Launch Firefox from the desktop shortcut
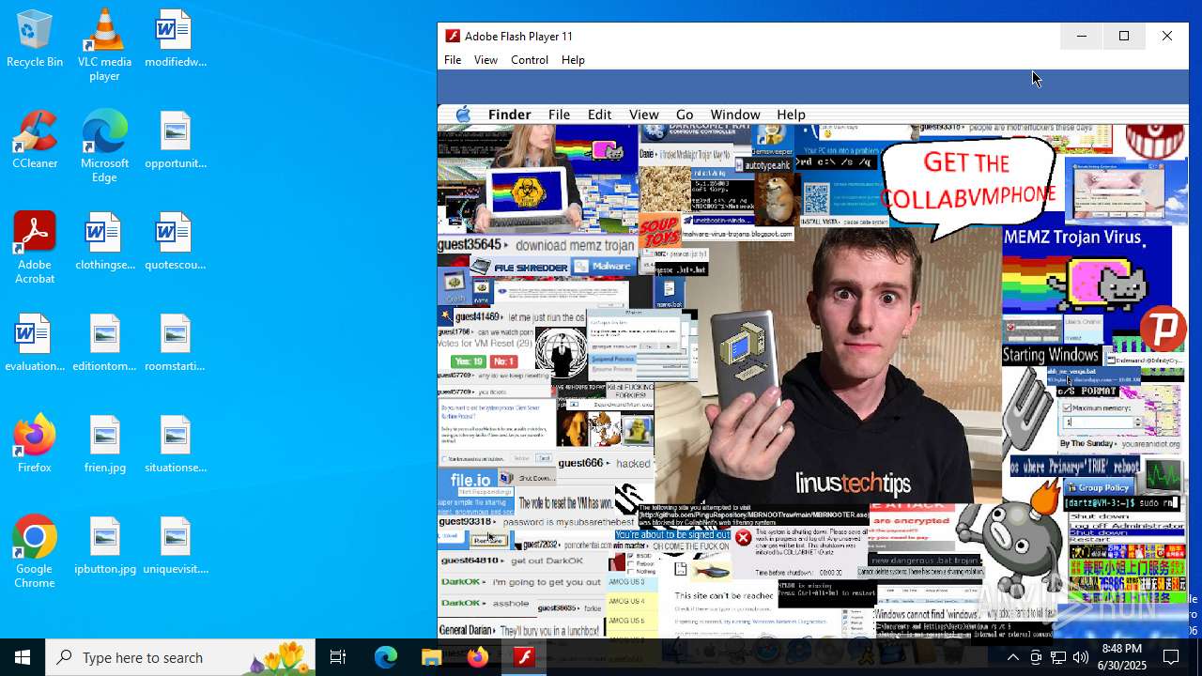The height and width of the screenshot is (676, 1202). pyautogui.click(x=35, y=445)
